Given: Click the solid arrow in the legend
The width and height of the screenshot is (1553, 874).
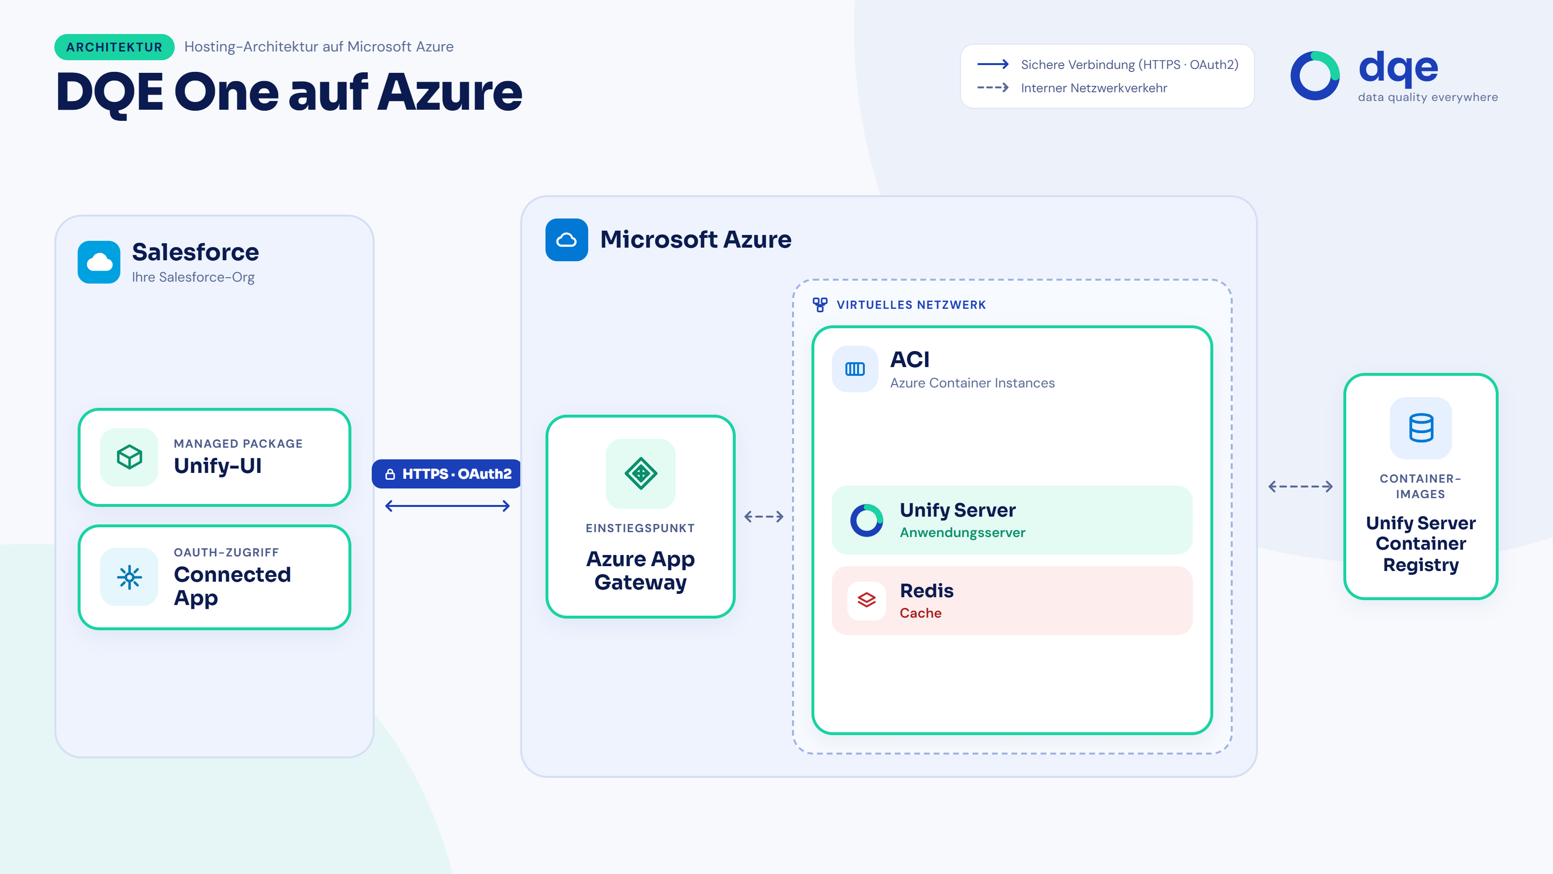Looking at the screenshot, I should [x=993, y=64].
